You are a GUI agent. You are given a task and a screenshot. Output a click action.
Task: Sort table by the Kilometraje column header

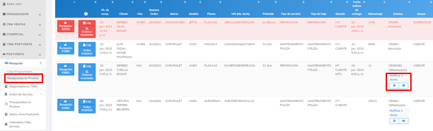click(375, 14)
